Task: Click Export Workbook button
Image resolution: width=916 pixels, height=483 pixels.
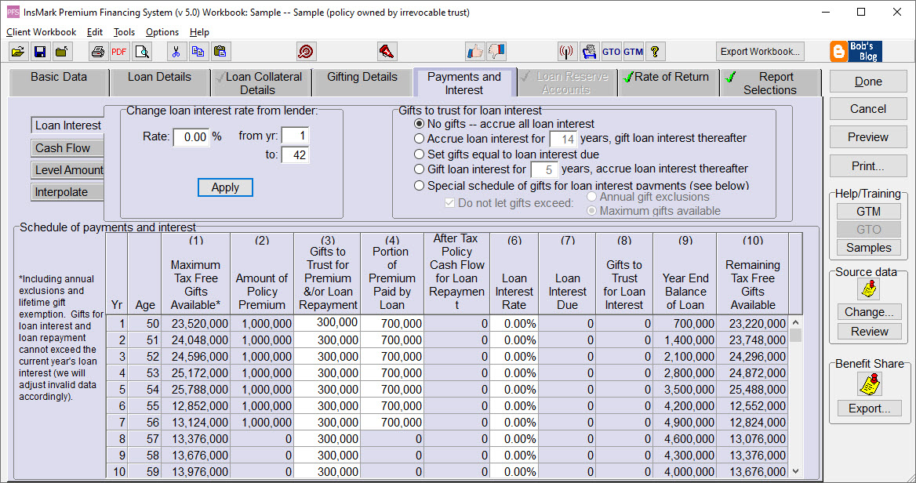Action: 758,51
